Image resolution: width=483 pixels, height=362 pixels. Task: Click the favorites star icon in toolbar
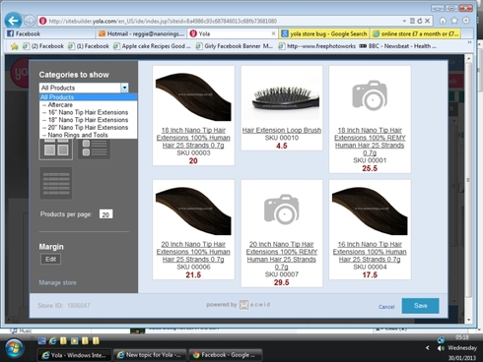(454, 21)
